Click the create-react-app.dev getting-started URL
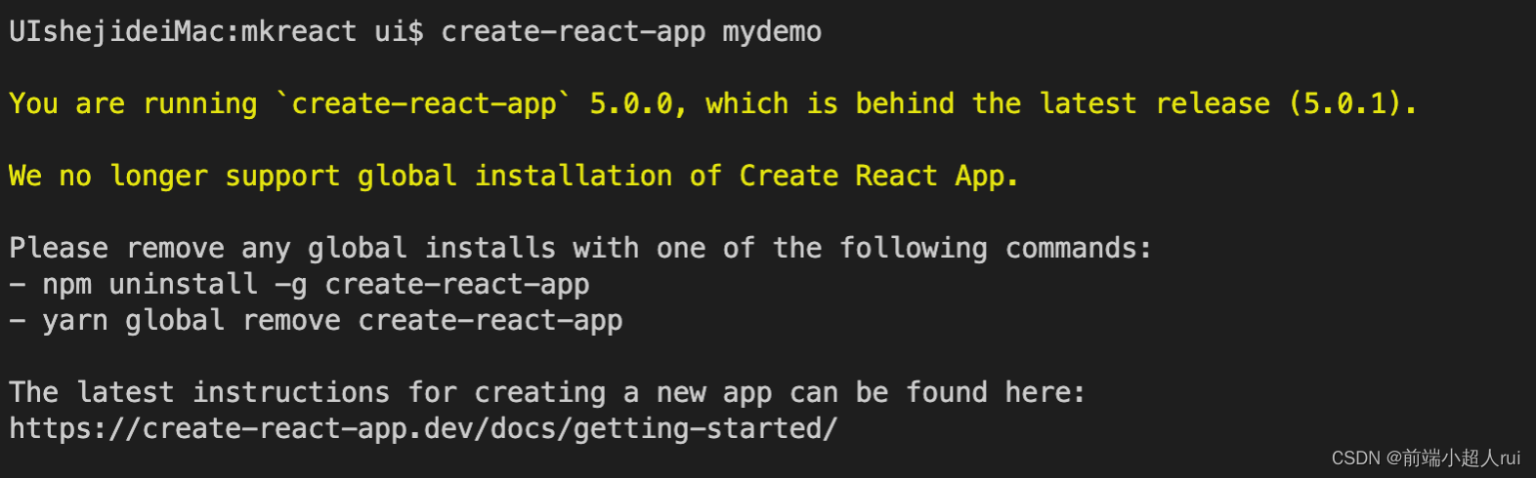This screenshot has height=478, width=1536. [x=423, y=428]
